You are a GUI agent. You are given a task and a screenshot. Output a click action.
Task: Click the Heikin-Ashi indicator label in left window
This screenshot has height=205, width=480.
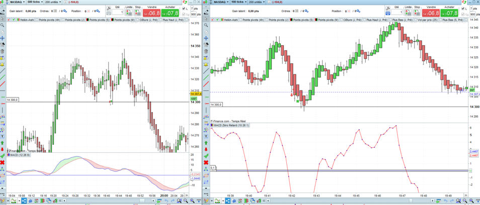click(x=27, y=20)
